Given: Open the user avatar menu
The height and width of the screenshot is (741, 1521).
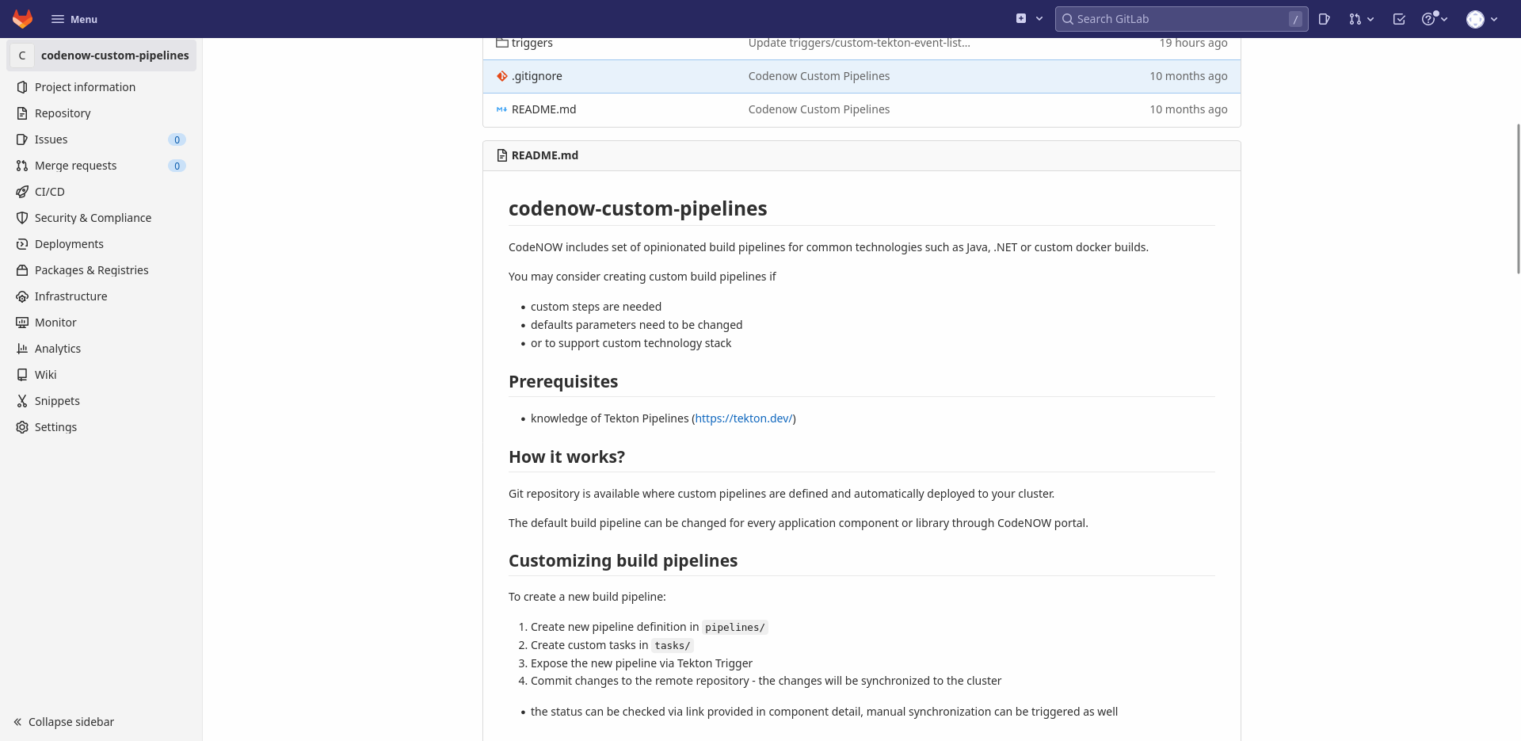Looking at the screenshot, I should [1475, 19].
